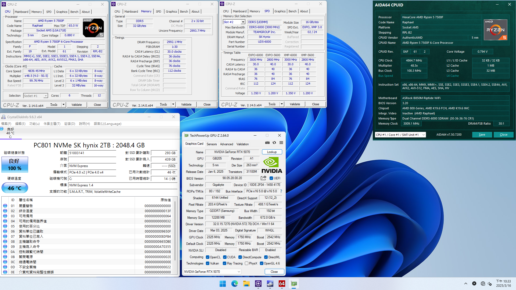Click Close in AIDA64 CPUID
The height and width of the screenshot is (290, 516).
(x=503, y=135)
